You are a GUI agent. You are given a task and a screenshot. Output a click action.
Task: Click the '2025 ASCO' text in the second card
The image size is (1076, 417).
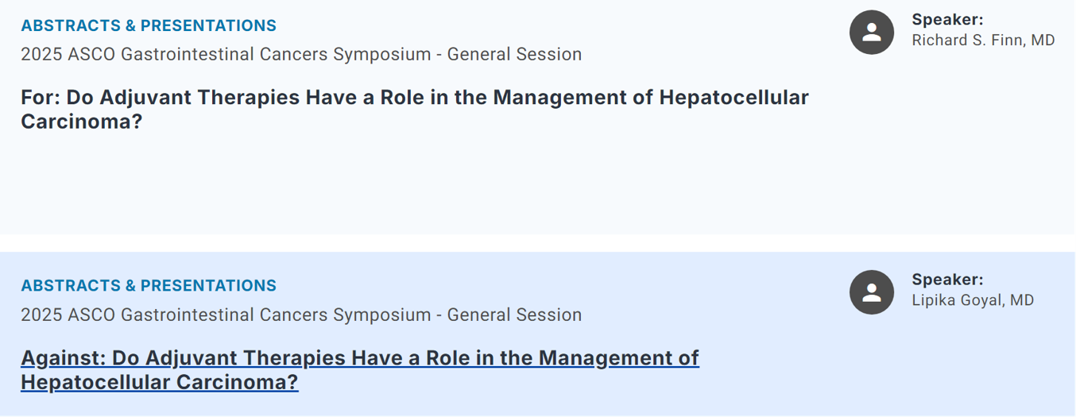tap(68, 315)
